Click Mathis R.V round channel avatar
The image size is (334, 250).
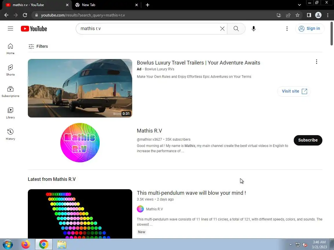pyautogui.click(x=80, y=143)
